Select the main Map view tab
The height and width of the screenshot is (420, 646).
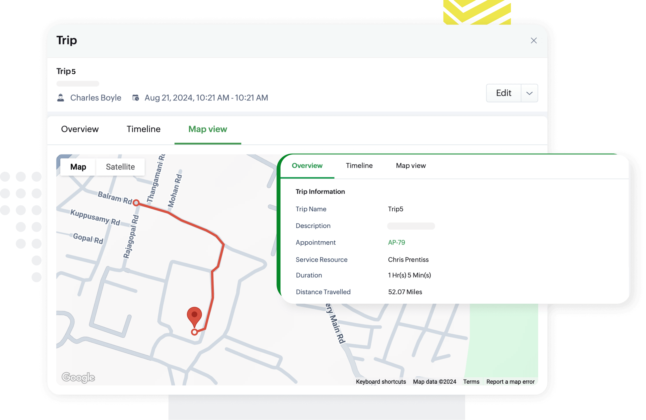pos(207,129)
